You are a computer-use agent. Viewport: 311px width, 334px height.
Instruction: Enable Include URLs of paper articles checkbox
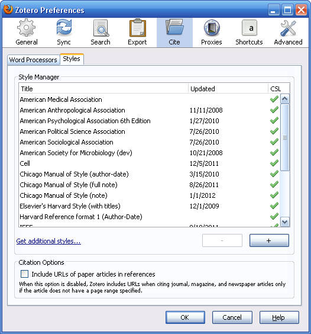point(24,274)
